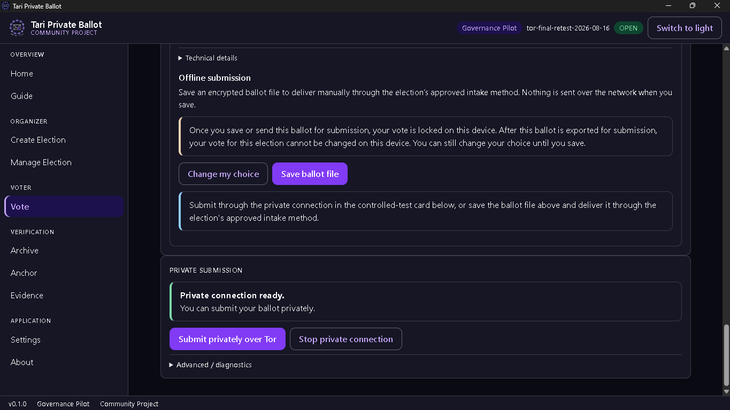The width and height of the screenshot is (730, 410).
Task: Click the VOTER section label
Action: click(21, 188)
